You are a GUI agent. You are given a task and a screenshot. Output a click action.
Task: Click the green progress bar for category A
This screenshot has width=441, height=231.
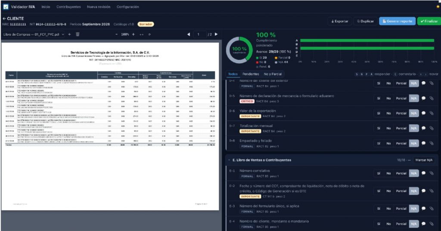click(367, 40)
